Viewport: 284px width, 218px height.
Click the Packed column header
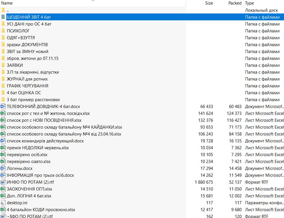tap(235, 3)
